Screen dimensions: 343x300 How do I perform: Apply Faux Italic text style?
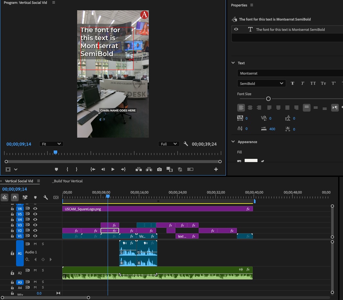pos(302,83)
